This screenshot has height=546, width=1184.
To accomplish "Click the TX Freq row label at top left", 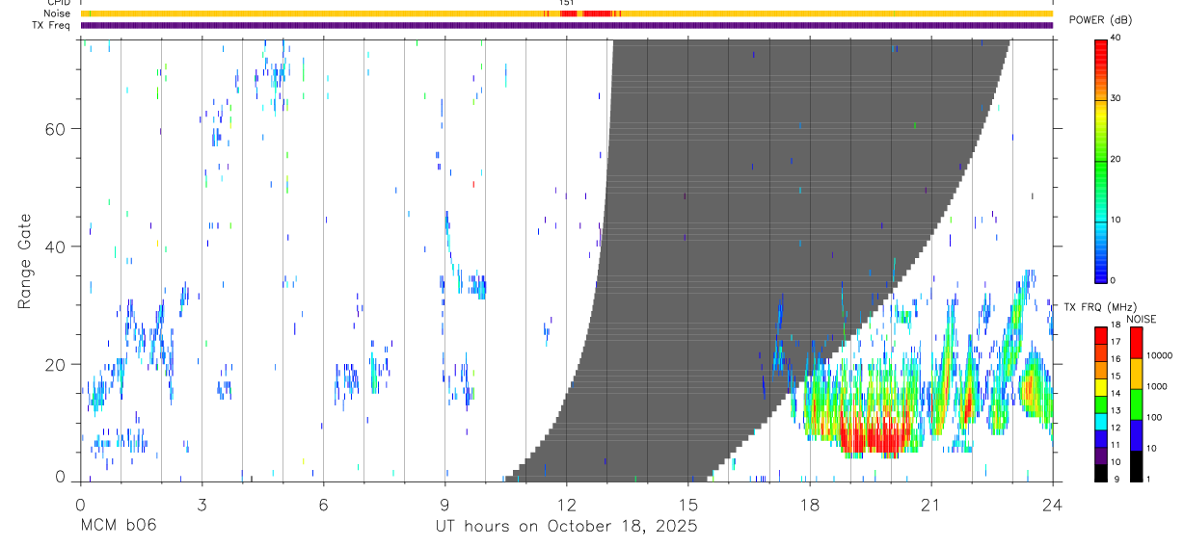I will pos(51,25).
